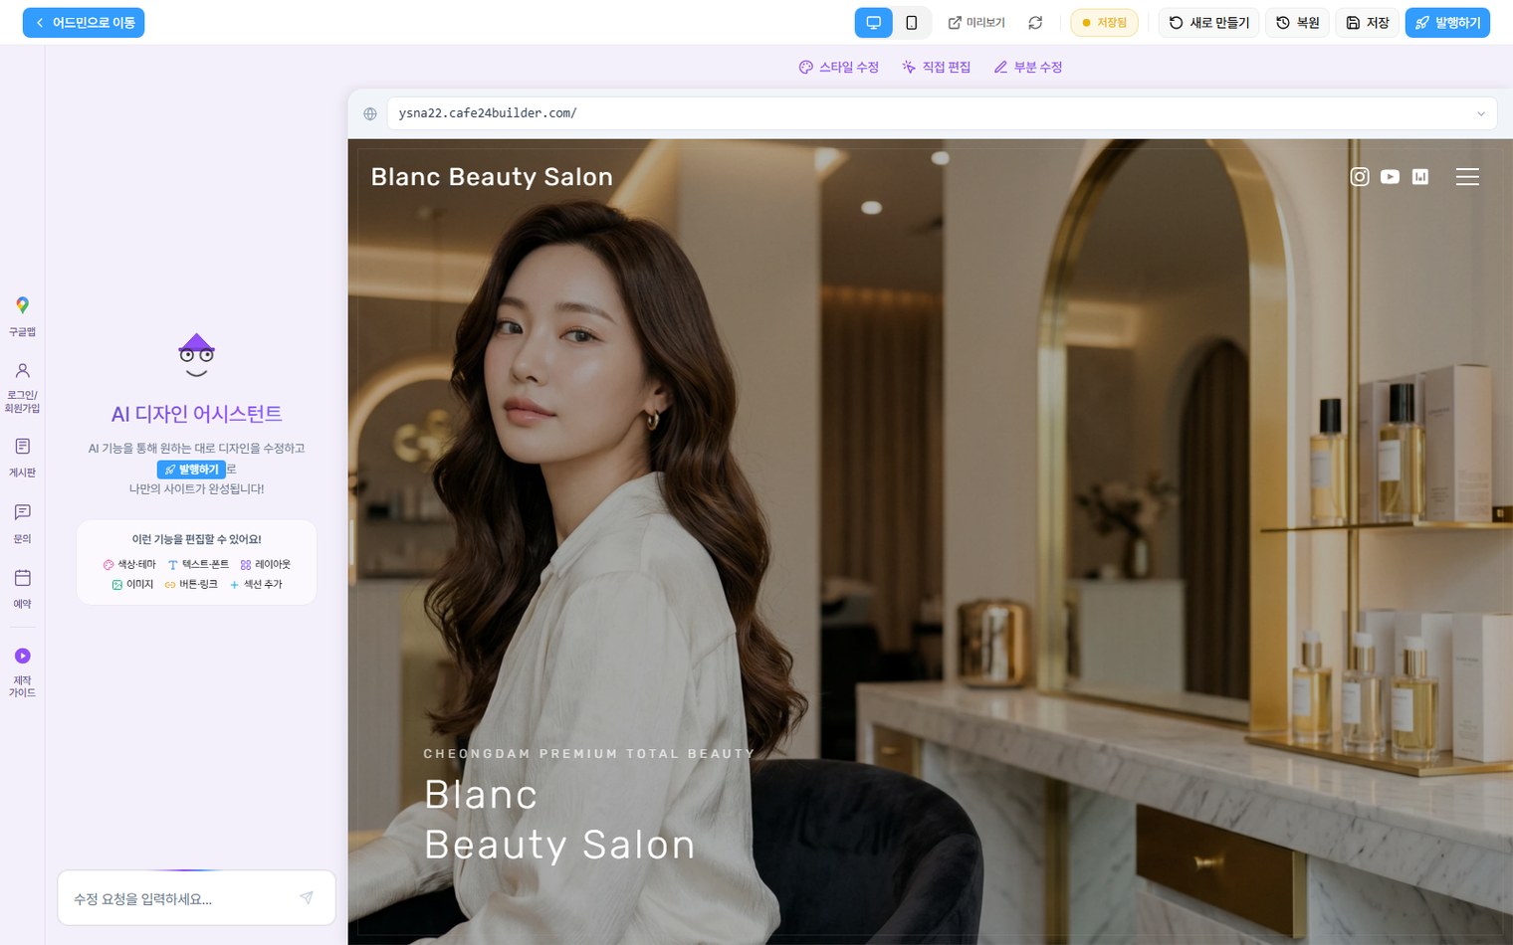Open 로그인/회원가입 sidebar item
The height and width of the screenshot is (945, 1513).
point(22,388)
